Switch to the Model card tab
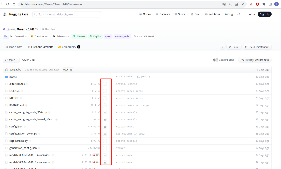The image size is (281, 169). click(14, 47)
